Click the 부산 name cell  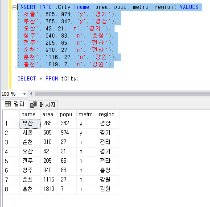(30, 124)
